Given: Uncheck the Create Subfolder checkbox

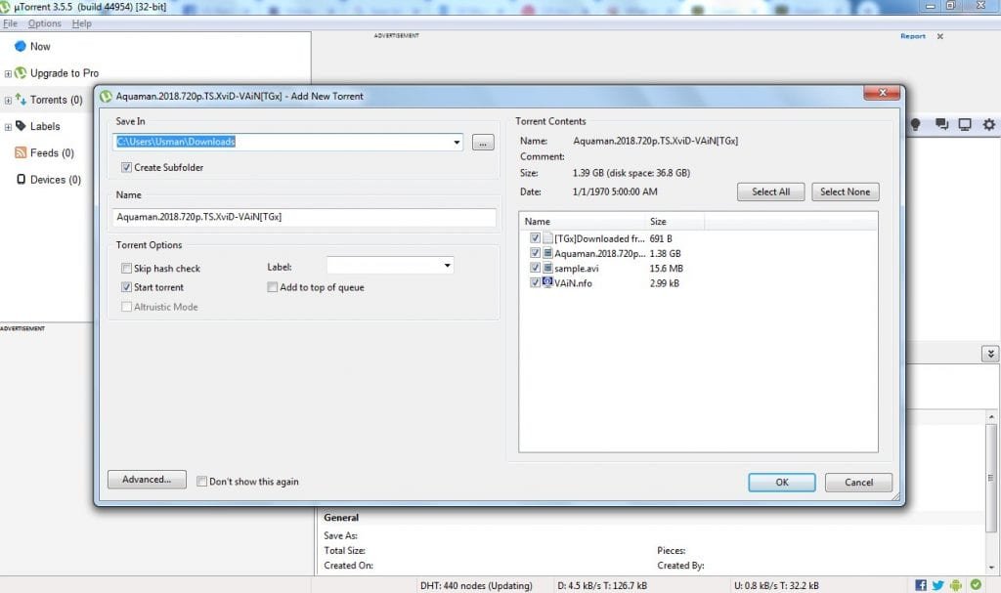Looking at the screenshot, I should click(126, 168).
